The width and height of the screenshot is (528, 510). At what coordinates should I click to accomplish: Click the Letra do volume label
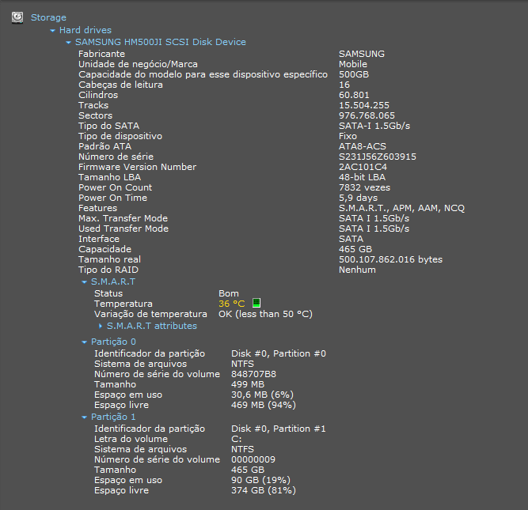click(131, 439)
